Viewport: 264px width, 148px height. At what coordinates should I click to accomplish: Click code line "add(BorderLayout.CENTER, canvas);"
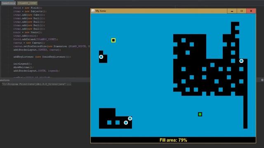click(x=37, y=50)
